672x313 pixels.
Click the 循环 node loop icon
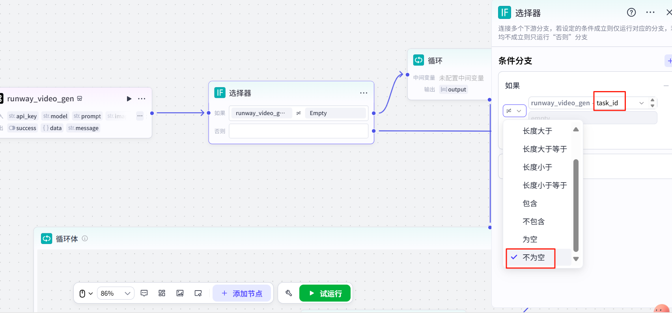pyautogui.click(x=418, y=60)
